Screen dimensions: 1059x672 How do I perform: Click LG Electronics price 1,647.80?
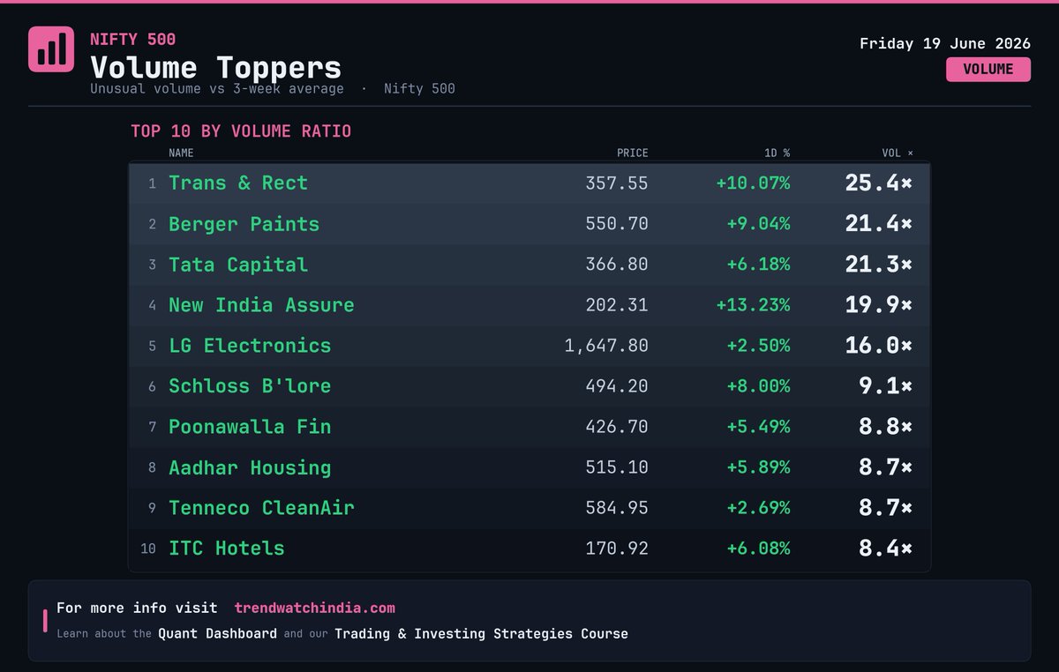click(606, 346)
